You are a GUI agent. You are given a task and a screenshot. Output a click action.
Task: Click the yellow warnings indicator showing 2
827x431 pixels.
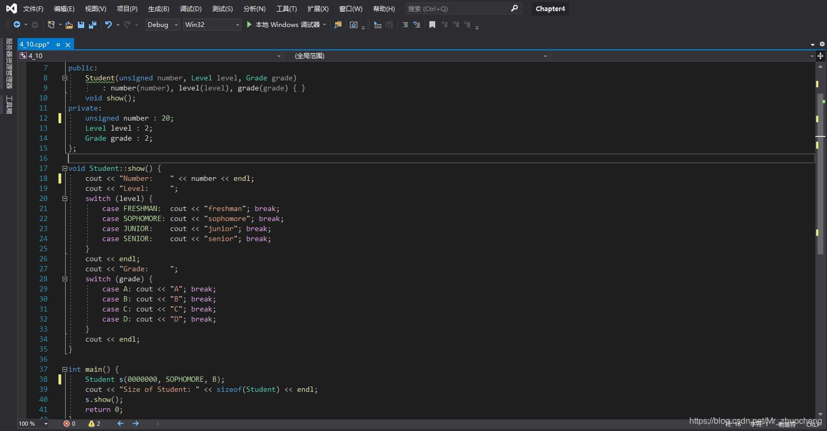[94, 424]
